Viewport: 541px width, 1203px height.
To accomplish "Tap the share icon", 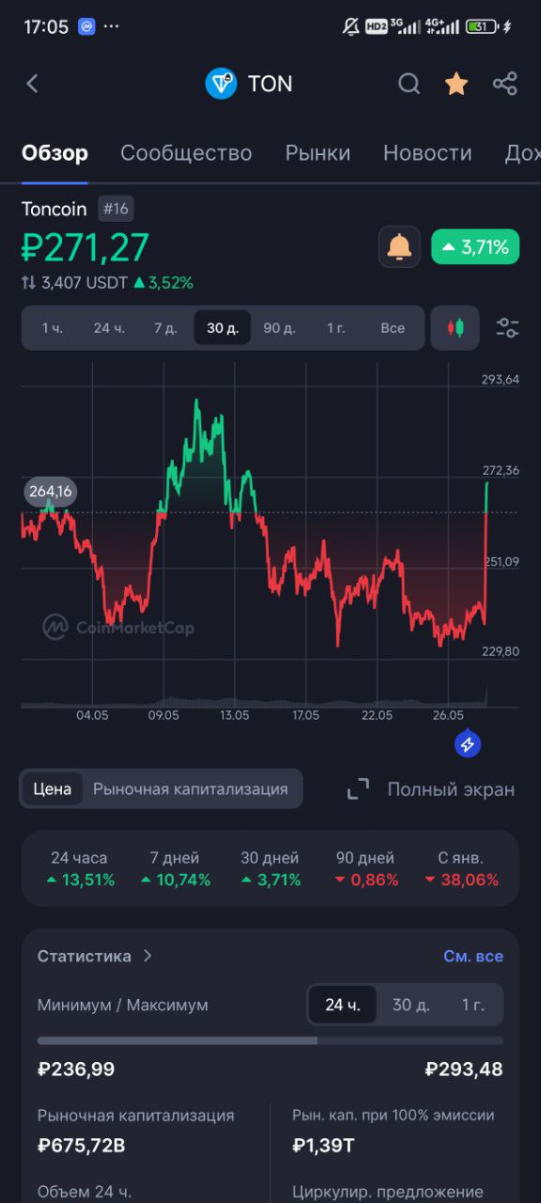I will click(x=505, y=84).
